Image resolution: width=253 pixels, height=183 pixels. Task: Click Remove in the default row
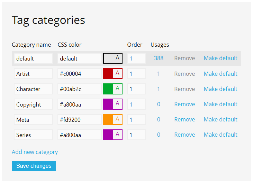tap(184, 58)
